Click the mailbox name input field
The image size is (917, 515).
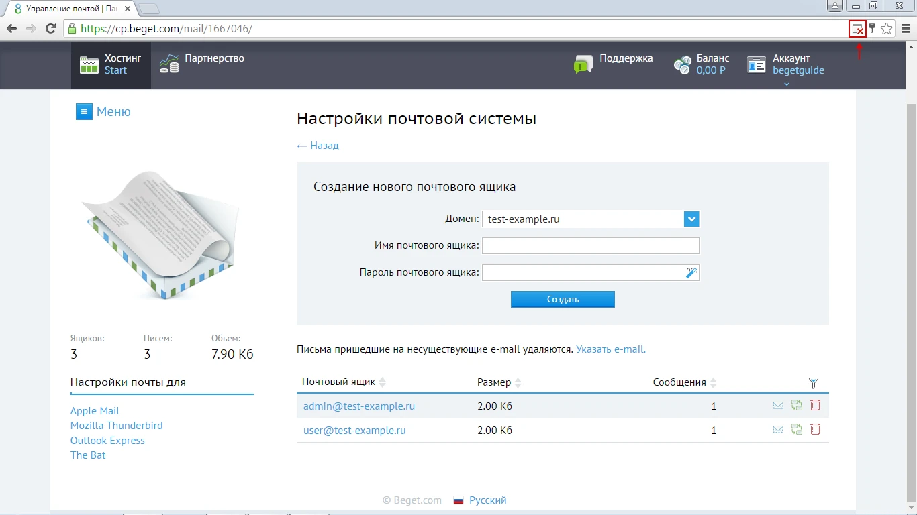(x=591, y=245)
